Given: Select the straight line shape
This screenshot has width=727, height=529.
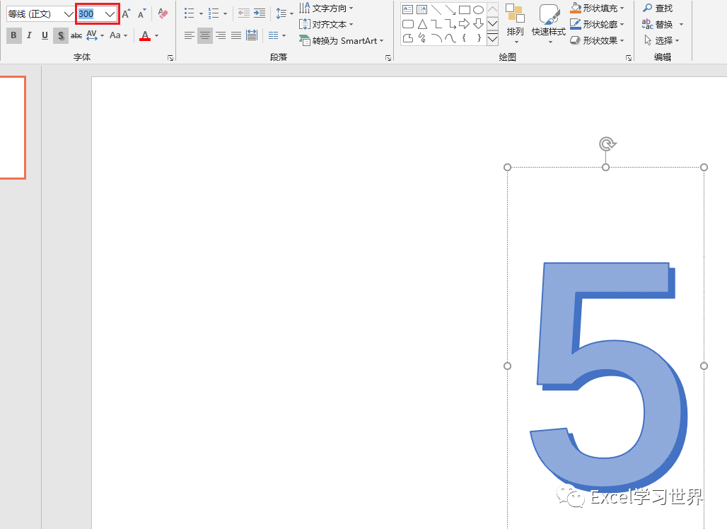Looking at the screenshot, I should [x=436, y=9].
